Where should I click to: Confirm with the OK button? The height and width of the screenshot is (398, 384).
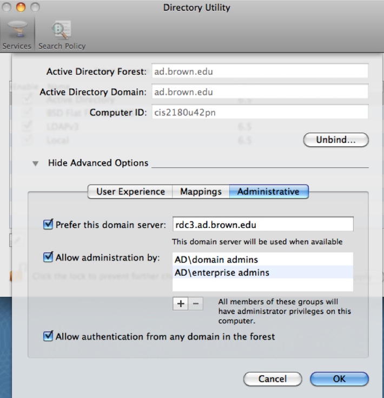(339, 379)
